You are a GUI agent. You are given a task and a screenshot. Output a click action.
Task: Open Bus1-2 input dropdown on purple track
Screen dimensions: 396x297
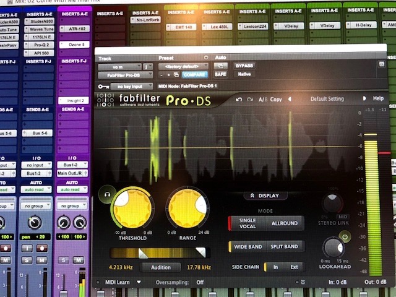[72, 165]
